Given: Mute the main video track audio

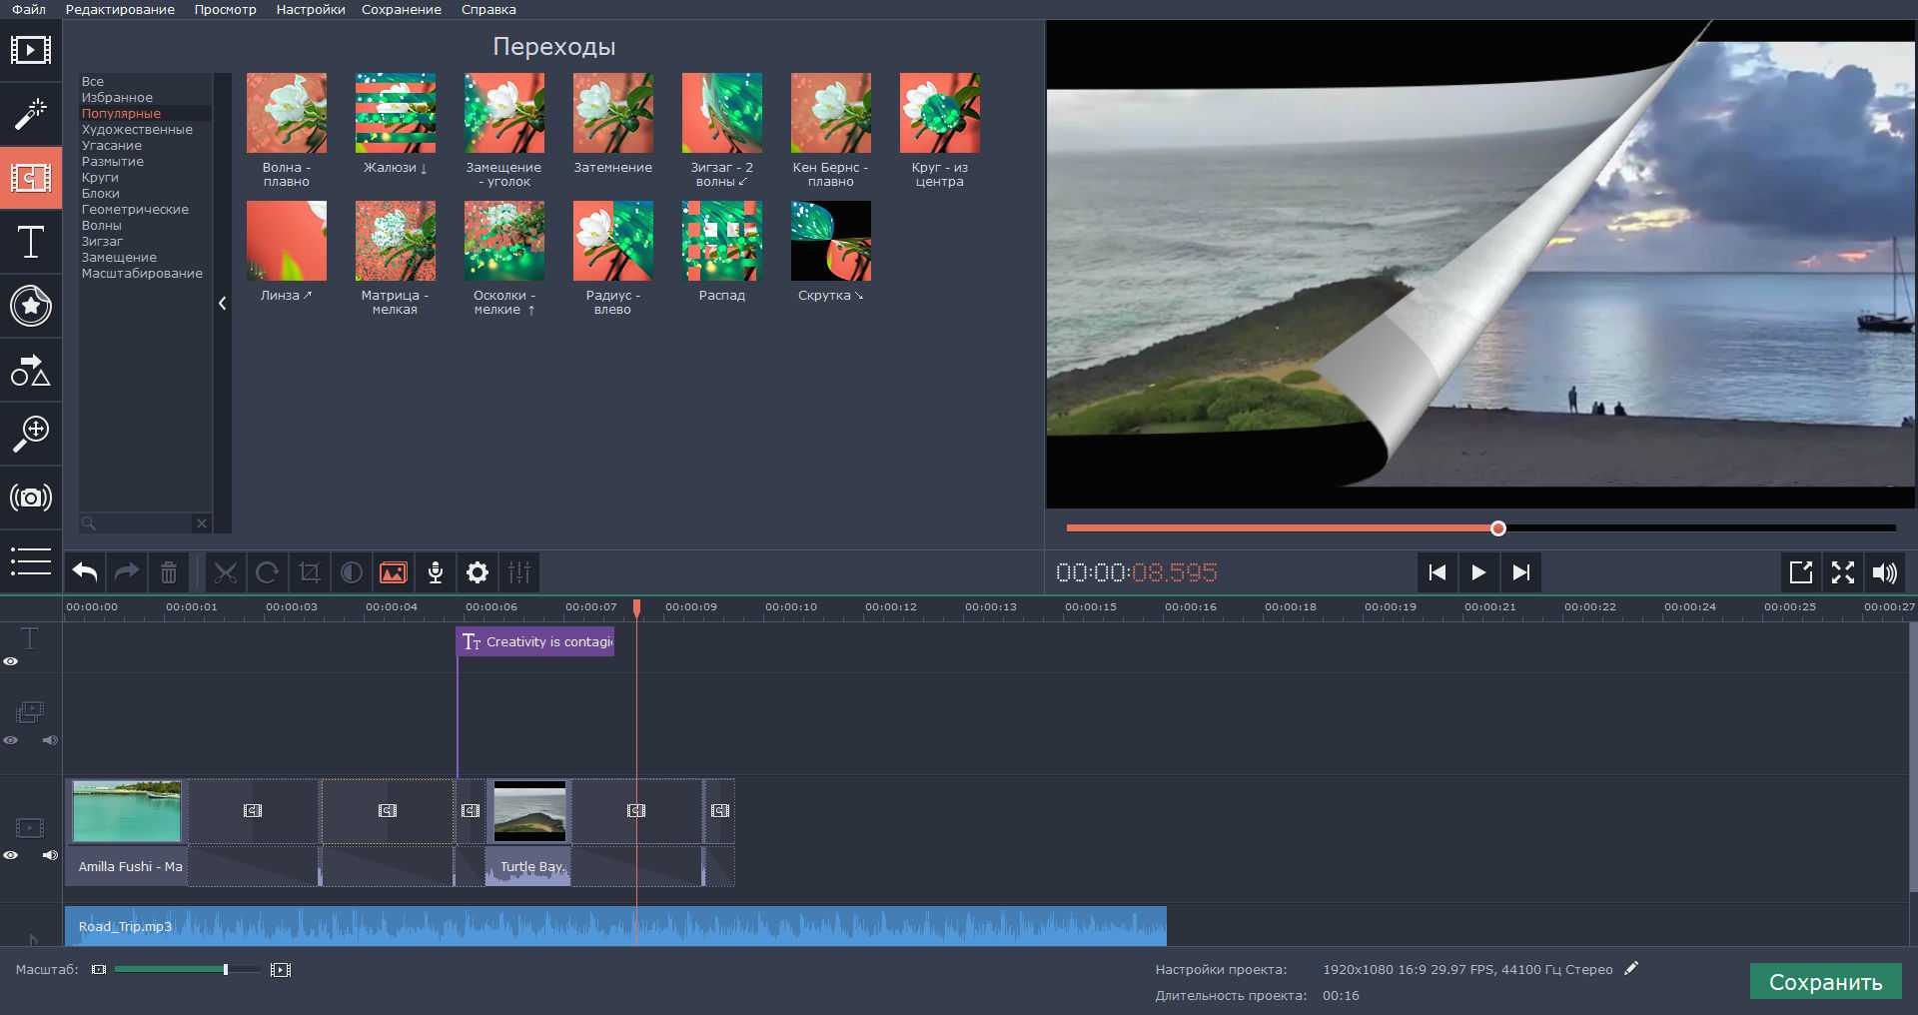Looking at the screenshot, I should (50, 855).
